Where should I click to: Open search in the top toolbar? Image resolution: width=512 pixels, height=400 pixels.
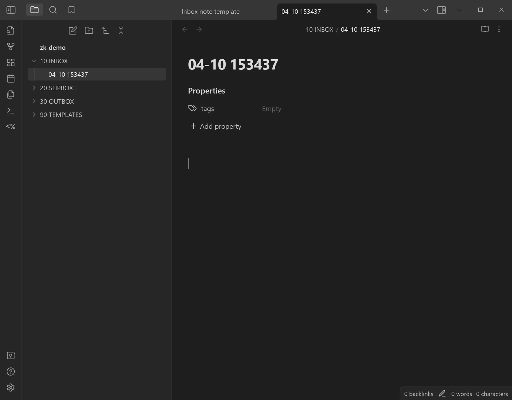click(x=53, y=10)
